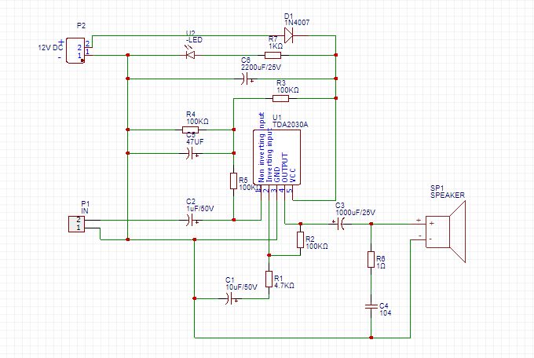The image size is (534, 358).
Task: Click the R6 1Ω resistor symbol
Action: pos(371,260)
